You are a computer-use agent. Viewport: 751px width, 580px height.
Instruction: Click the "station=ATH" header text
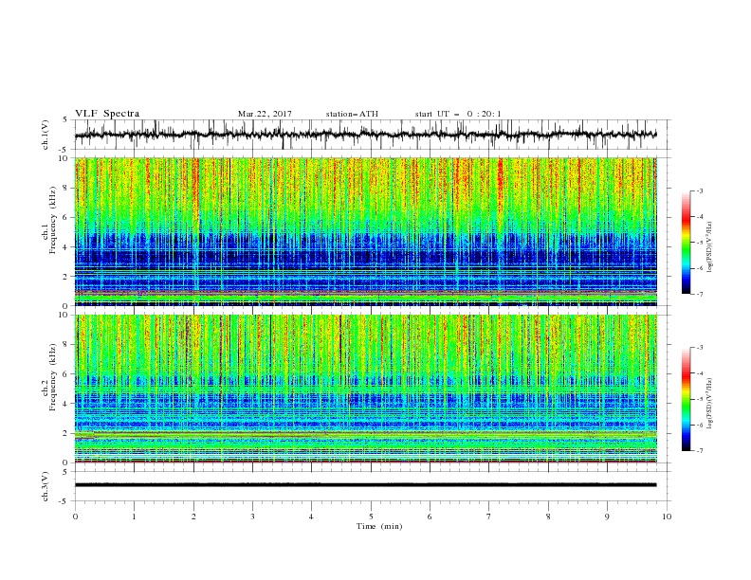(352, 114)
